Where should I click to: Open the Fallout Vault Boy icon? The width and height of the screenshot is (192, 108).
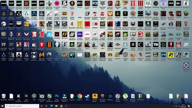coord(125,45)
